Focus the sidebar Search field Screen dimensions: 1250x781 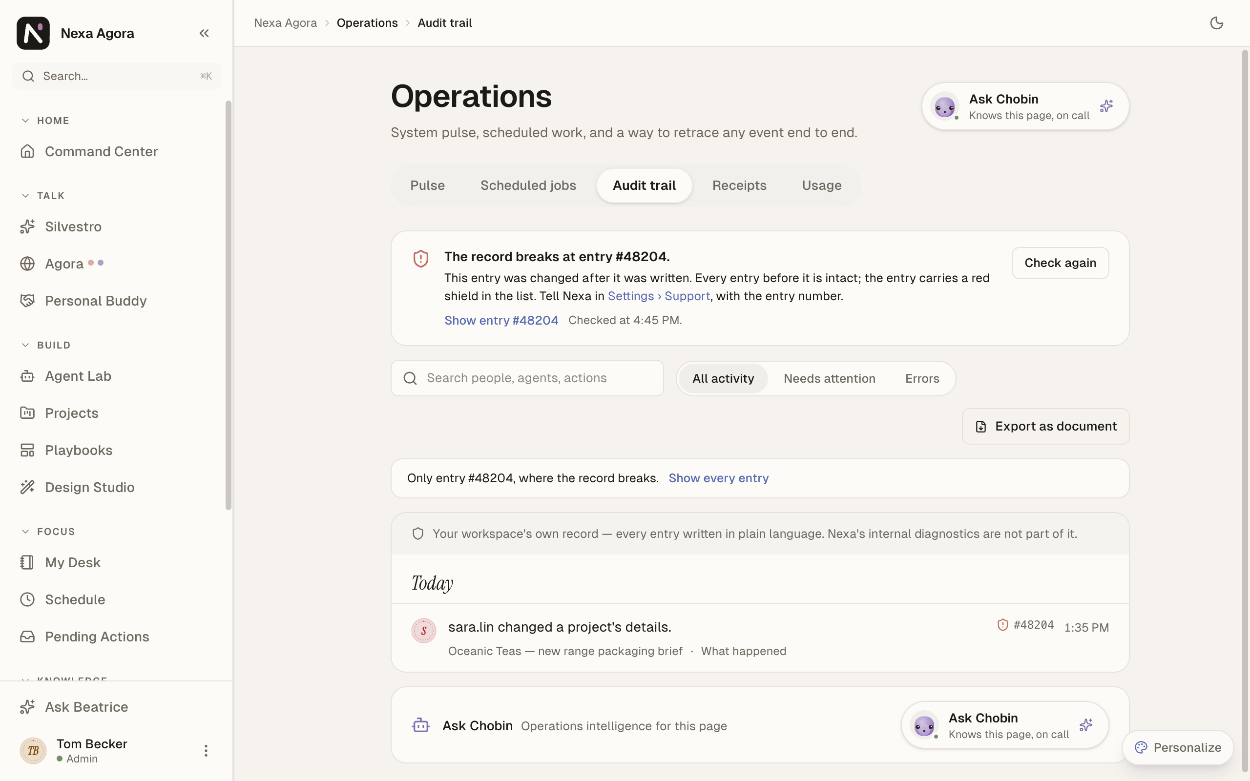pos(117,76)
